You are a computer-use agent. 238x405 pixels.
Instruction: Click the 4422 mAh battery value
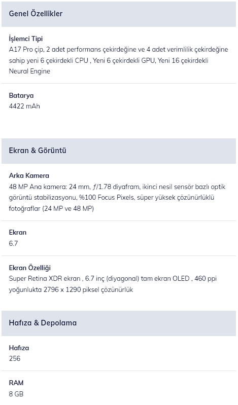24,106
